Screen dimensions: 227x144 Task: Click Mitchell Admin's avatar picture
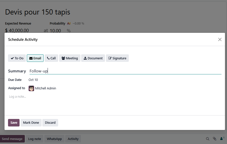(x=31, y=88)
